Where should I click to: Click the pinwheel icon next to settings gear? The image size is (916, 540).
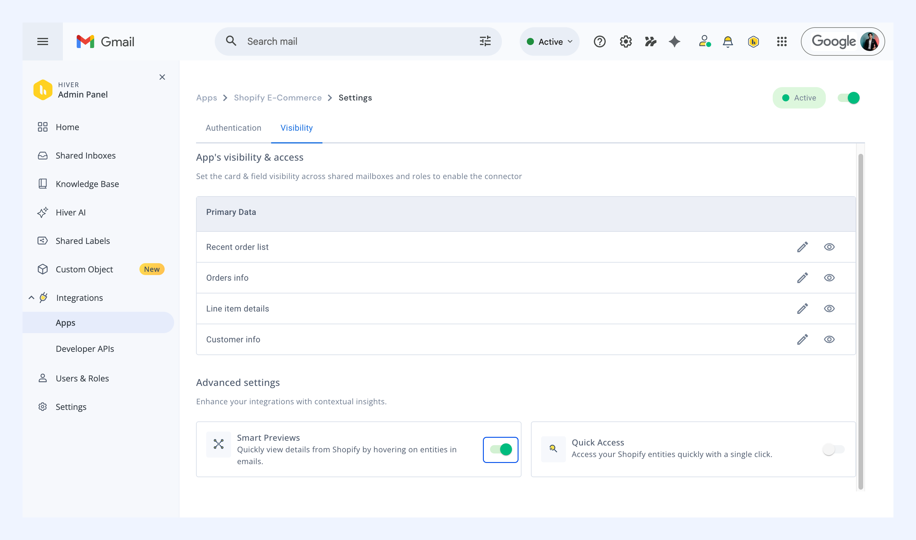click(x=651, y=41)
